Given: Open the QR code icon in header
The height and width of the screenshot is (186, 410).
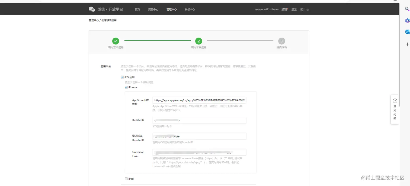Looking at the screenshot, I should (302, 9).
